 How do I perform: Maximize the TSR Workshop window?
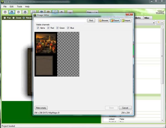click(x=156, y=1)
